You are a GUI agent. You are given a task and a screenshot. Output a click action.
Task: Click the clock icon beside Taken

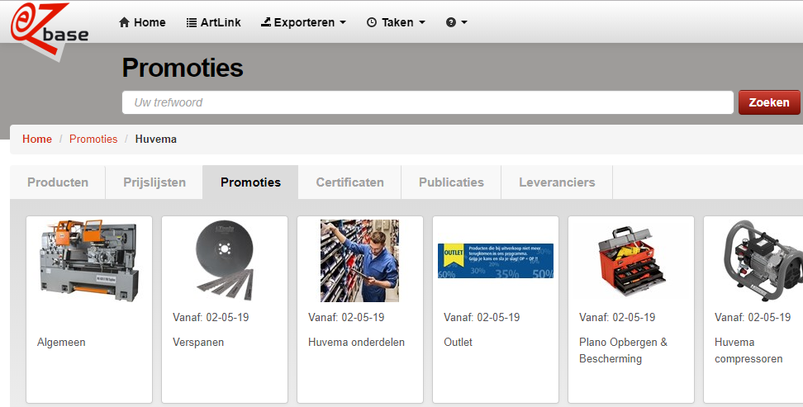[x=372, y=22]
